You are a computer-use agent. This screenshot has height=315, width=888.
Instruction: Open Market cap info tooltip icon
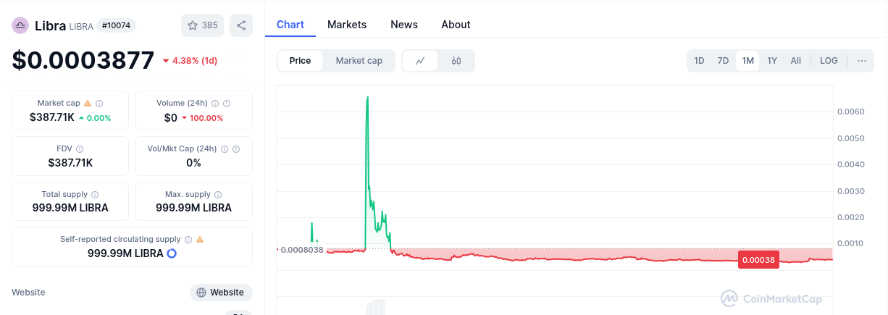coord(99,104)
